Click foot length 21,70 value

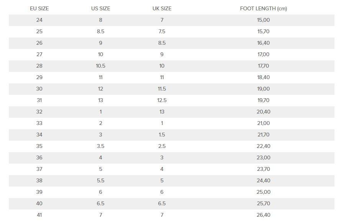pyautogui.click(x=264, y=135)
